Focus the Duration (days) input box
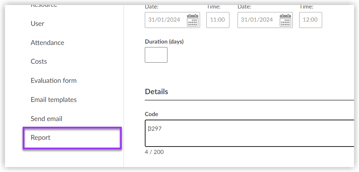 (156, 55)
